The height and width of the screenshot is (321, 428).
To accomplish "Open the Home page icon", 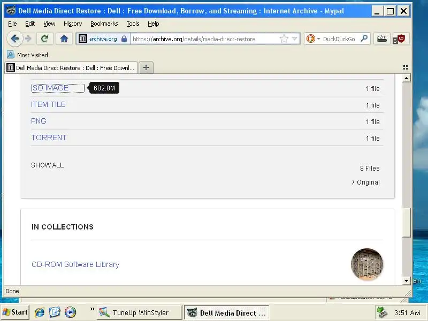I will [x=64, y=39].
